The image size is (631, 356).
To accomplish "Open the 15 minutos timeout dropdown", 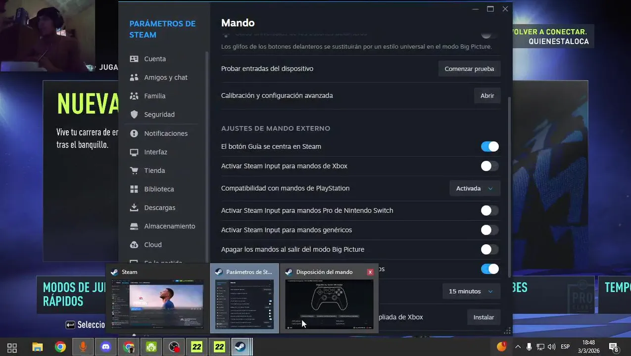I will click(x=471, y=291).
